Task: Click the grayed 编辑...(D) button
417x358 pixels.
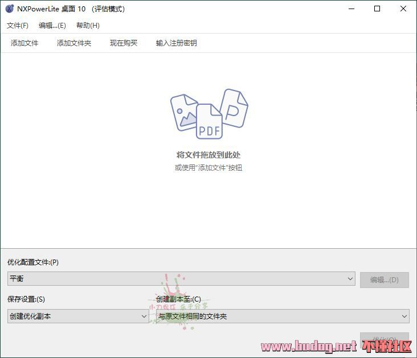Action: point(385,280)
